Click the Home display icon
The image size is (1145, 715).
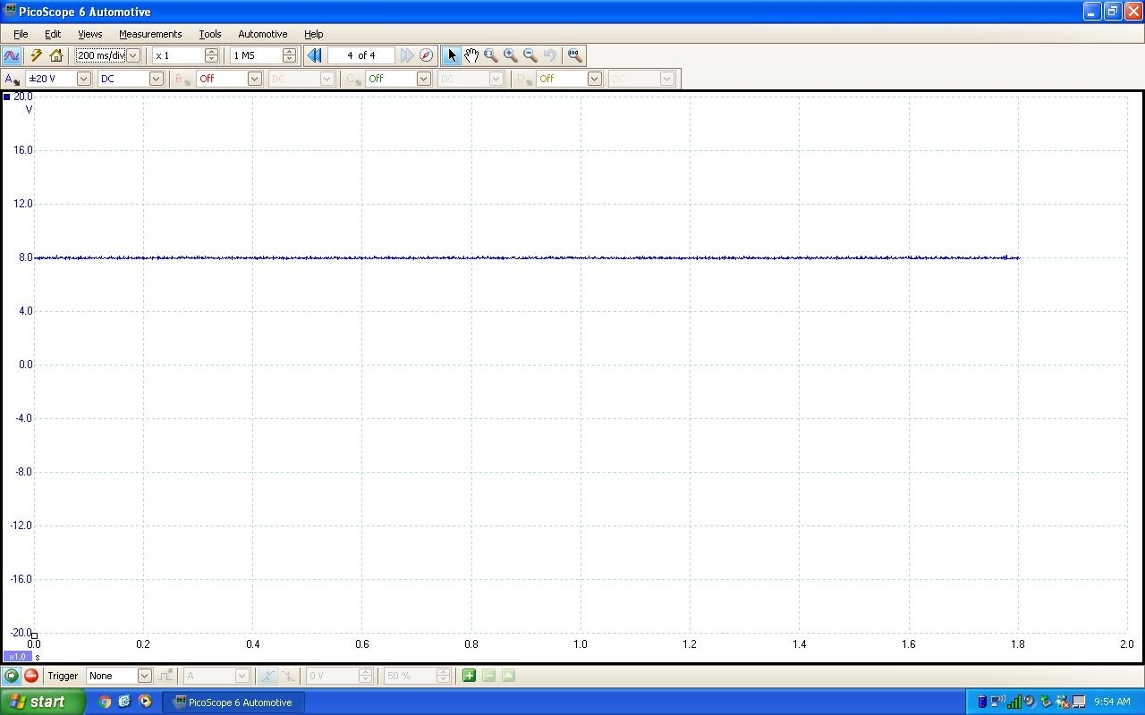click(56, 55)
